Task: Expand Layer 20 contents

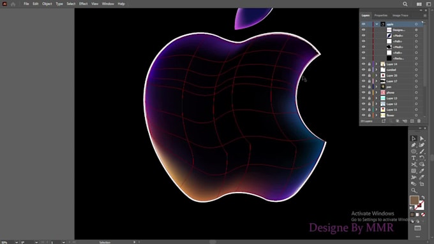Action: tap(377, 75)
